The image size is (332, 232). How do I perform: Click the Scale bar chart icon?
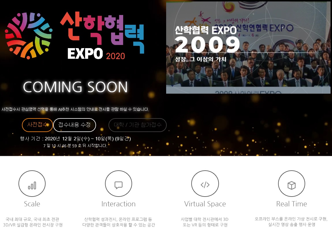[32, 184]
